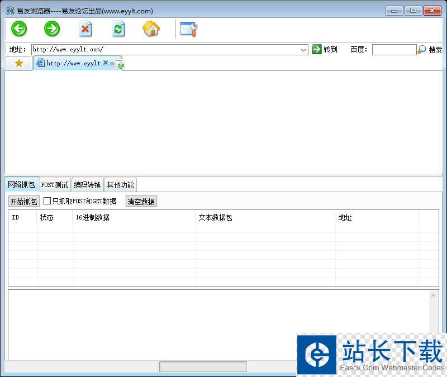Go back with the green left arrow
447x377 pixels.
tap(19, 29)
